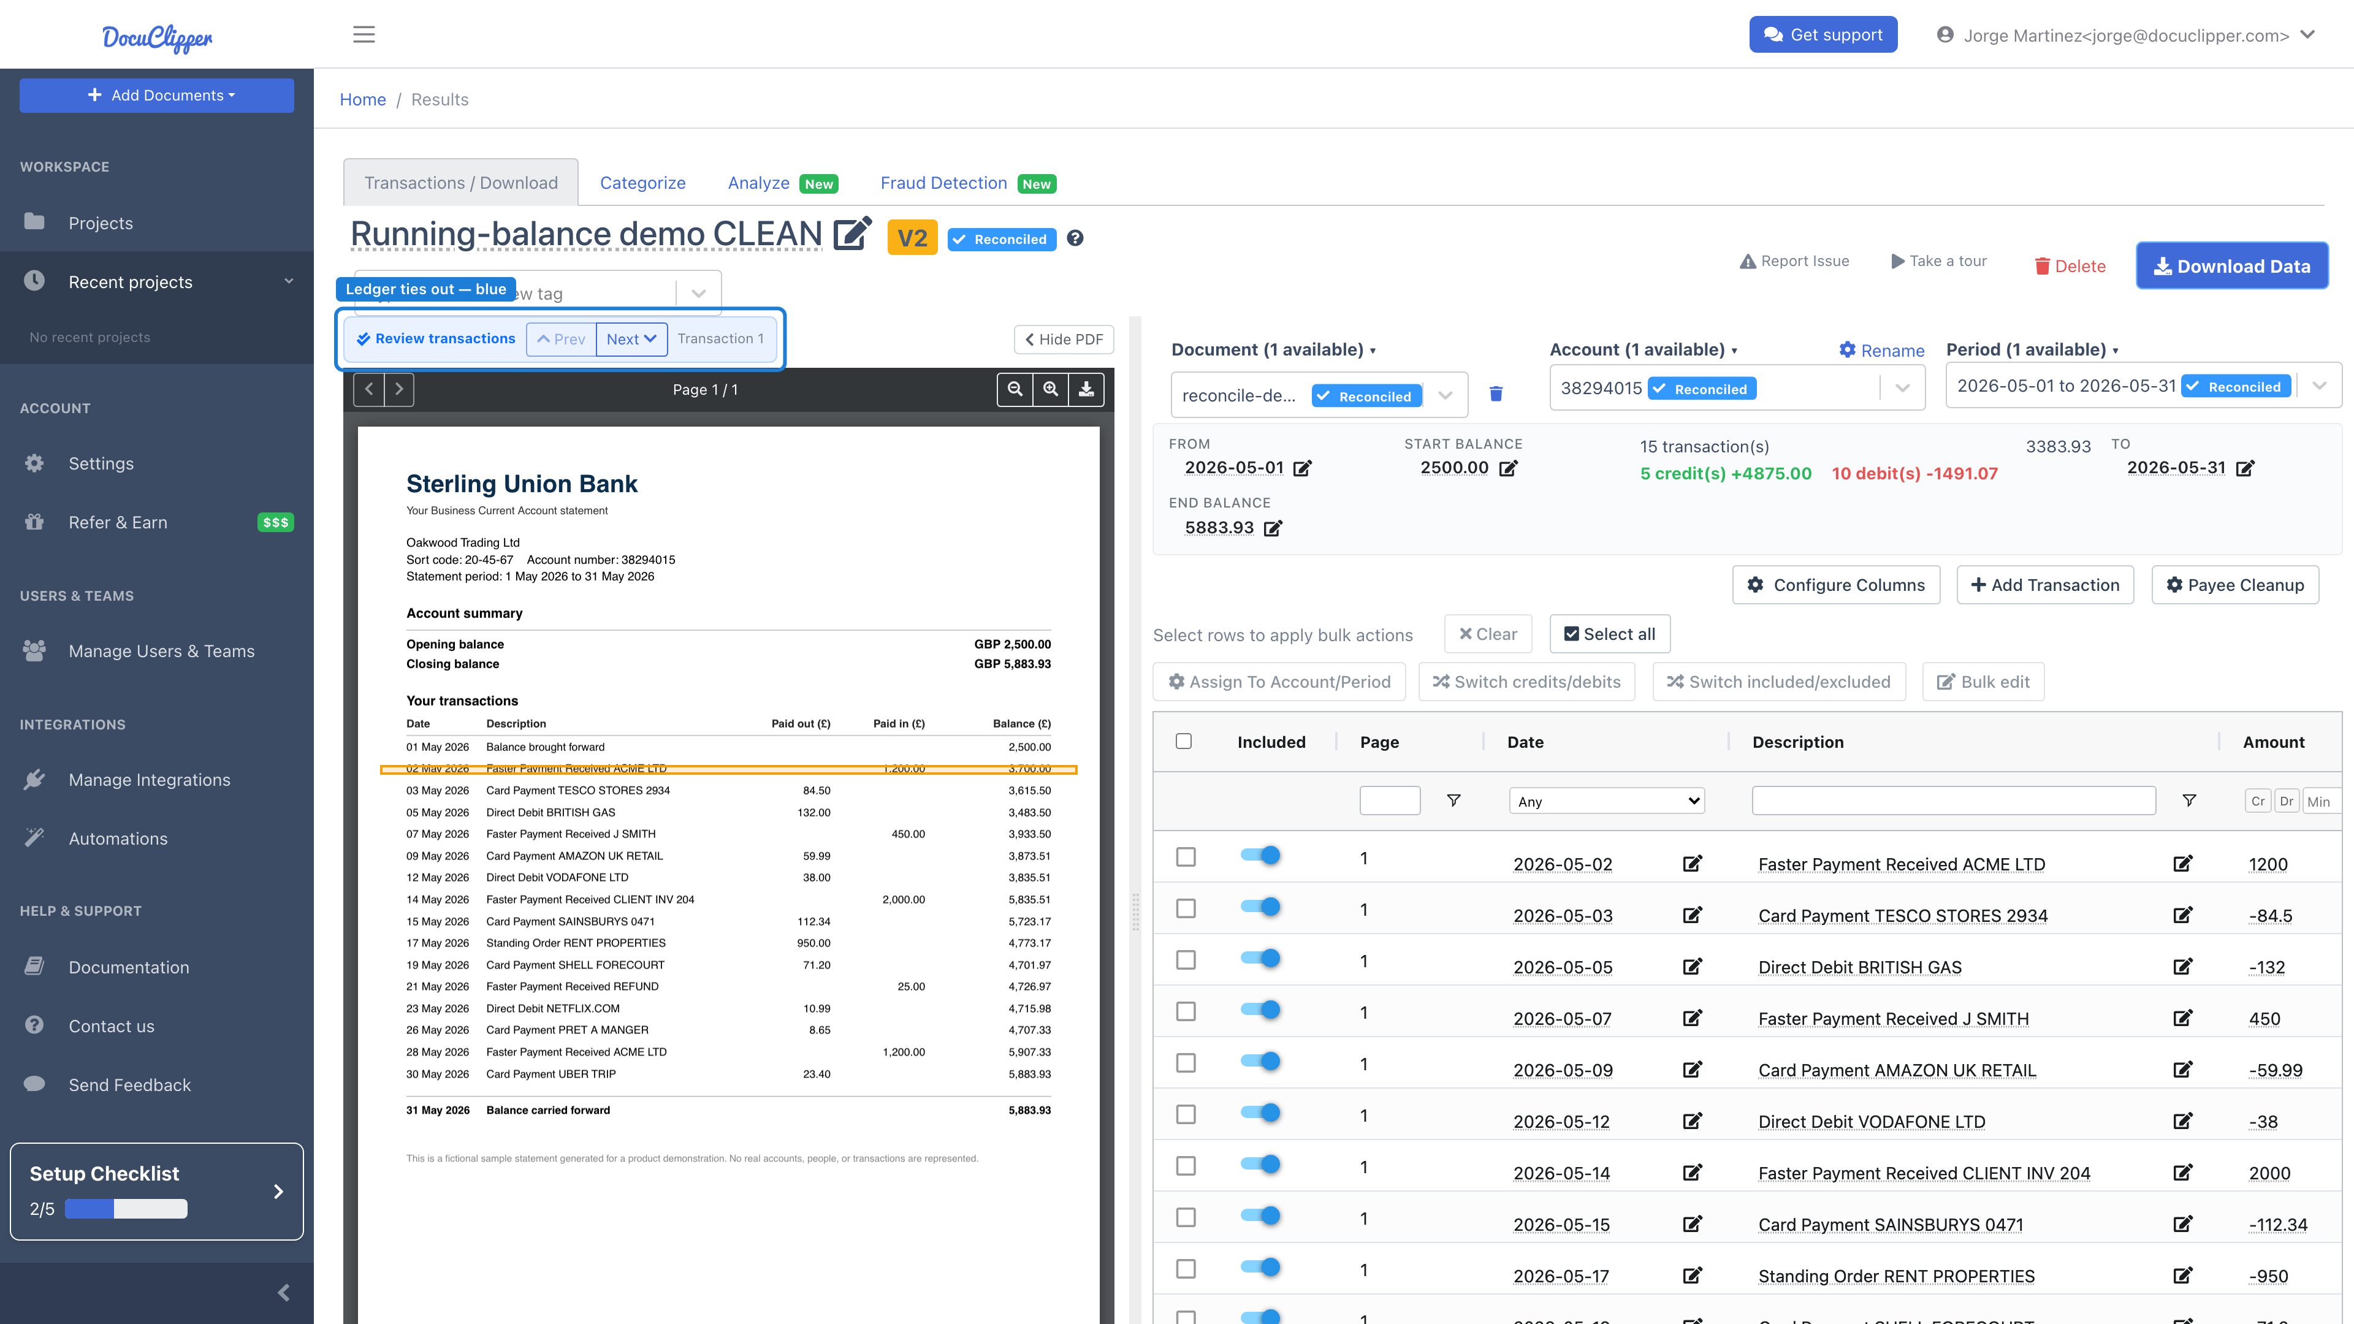2354x1324 pixels.
Task: Click the Configure Columns button
Action: [x=1836, y=585]
